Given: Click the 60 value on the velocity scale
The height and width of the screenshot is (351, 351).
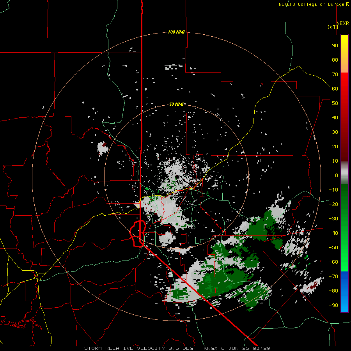Looking at the screenshot, I should tap(335, 89).
